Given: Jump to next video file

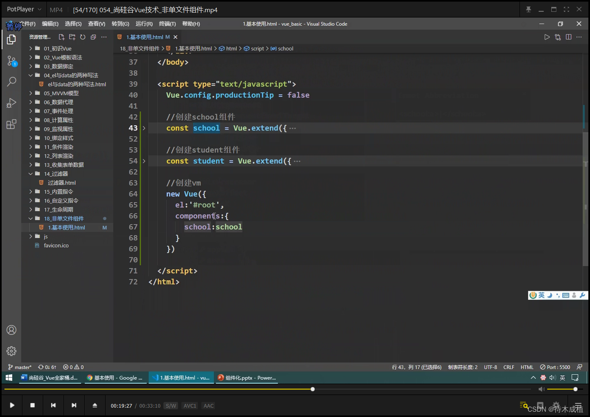Looking at the screenshot, I should [74, 405].
